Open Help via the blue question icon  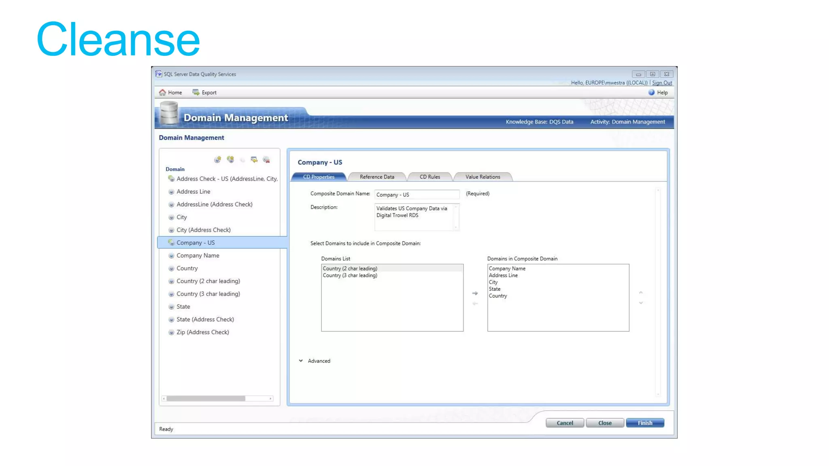click(x=651, y=92)
